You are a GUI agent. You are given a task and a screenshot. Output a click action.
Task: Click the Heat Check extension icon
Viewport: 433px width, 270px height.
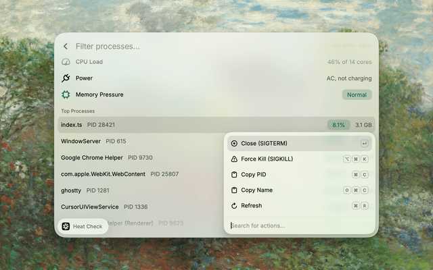(x=66, y=227)
